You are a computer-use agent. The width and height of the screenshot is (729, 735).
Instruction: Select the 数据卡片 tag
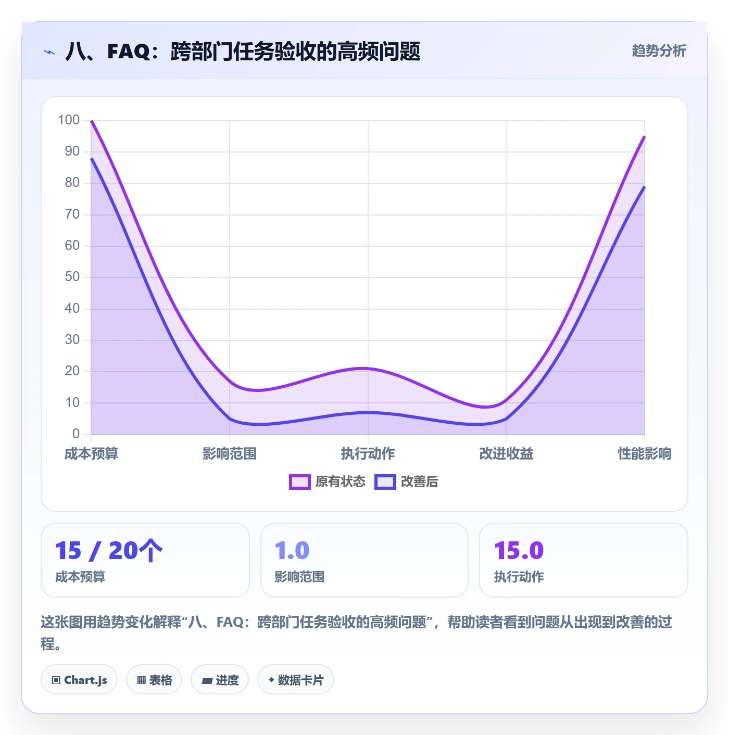(x=296, y=680)
